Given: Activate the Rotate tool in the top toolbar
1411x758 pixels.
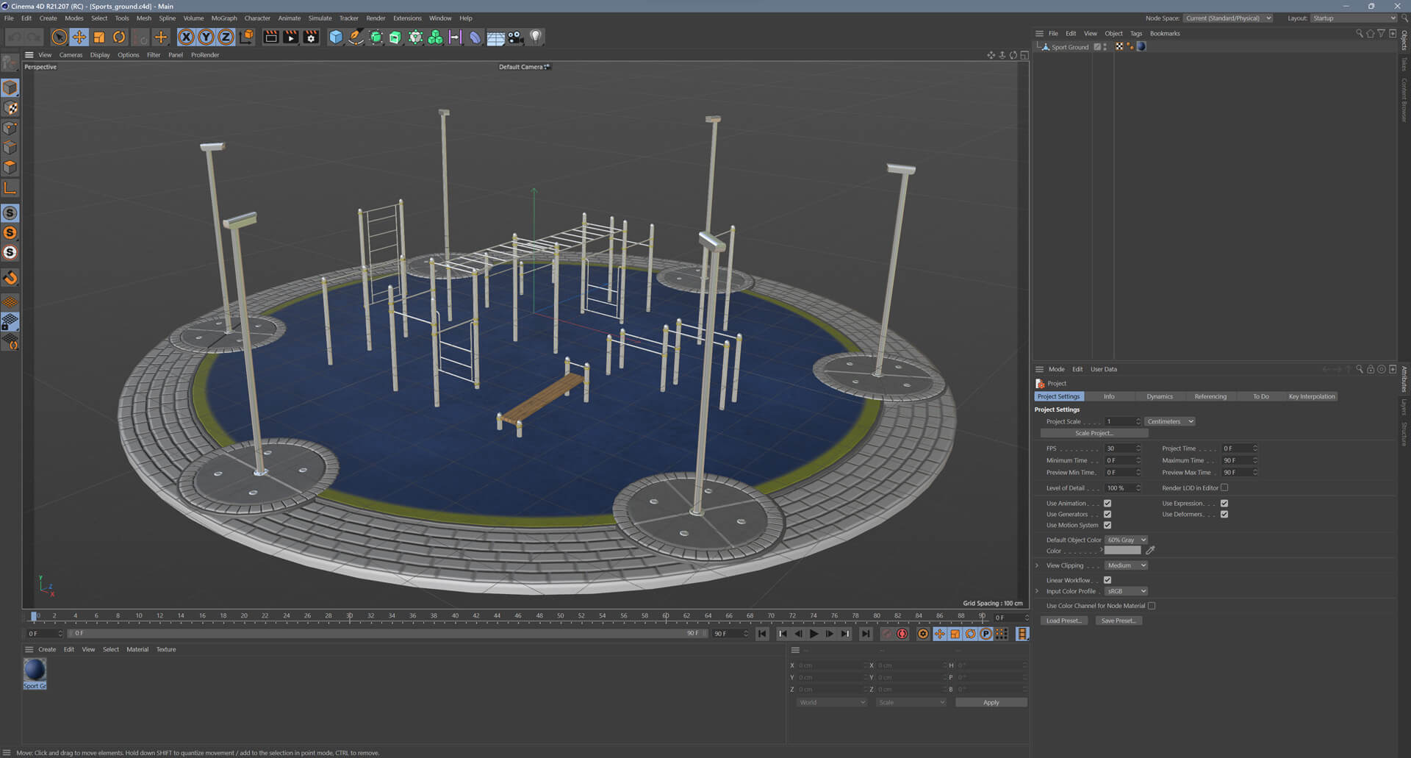Looking at the screenshot, I should tap(119, 37).
